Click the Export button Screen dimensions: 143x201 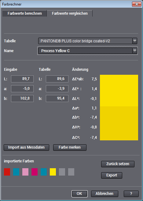(x=112, y=175)
